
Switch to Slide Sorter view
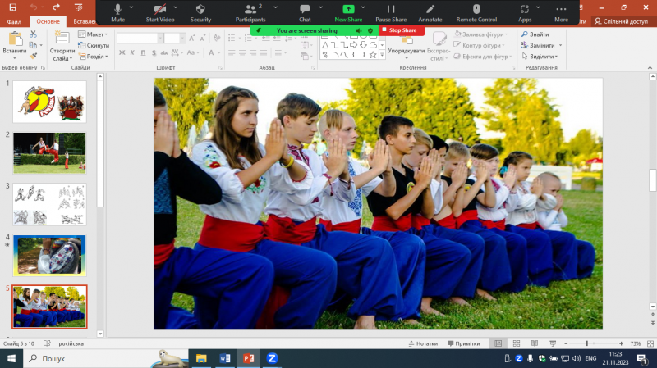click(517, 343)
